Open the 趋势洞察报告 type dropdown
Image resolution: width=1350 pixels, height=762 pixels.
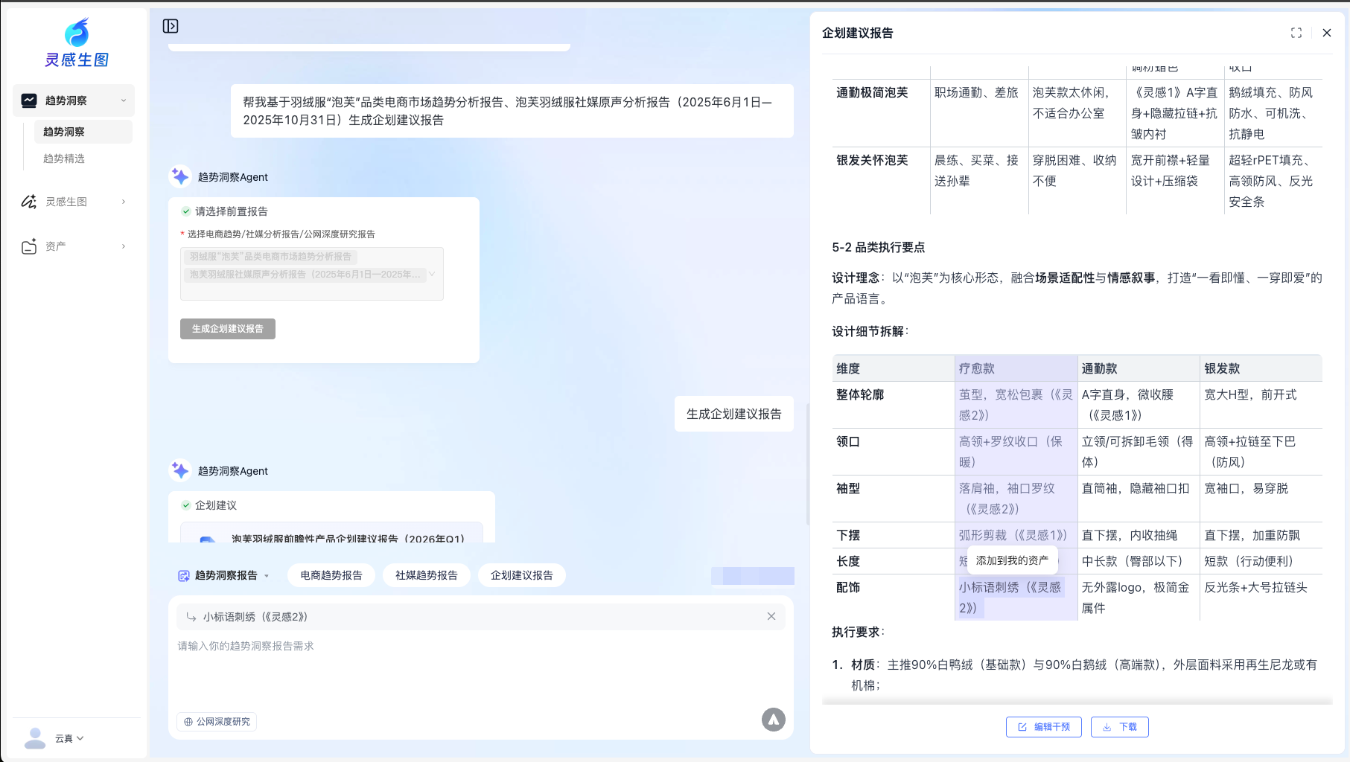[x=224, y=575]
